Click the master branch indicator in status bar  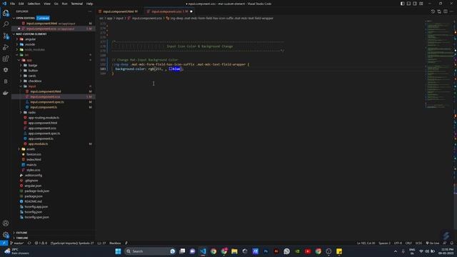click(17, 243)
